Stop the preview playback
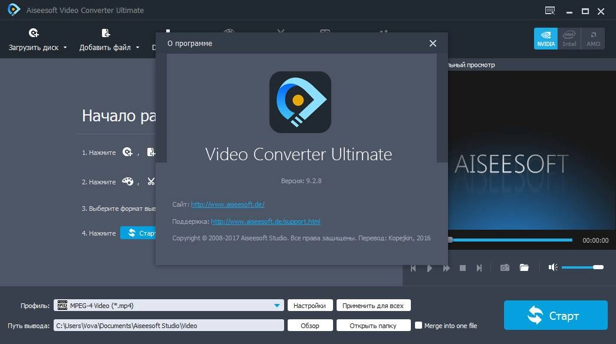Image resolution: width=616 pixels, height=344 pixels. tap(463, 268)
